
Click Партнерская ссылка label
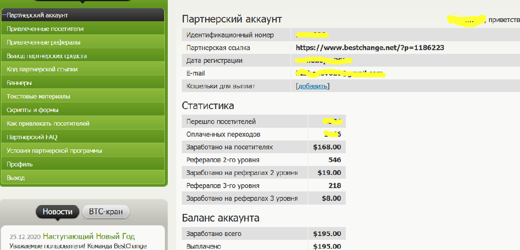(218, 48)
